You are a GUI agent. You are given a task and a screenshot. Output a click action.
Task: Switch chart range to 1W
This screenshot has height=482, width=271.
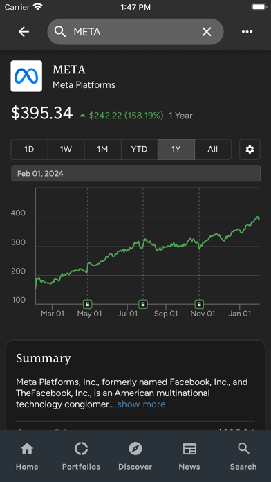click(66, 150)
